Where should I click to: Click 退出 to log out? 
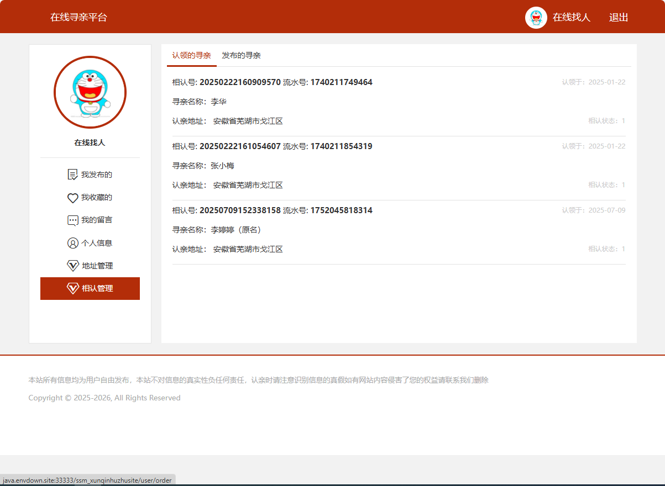(x=618, y=18)
